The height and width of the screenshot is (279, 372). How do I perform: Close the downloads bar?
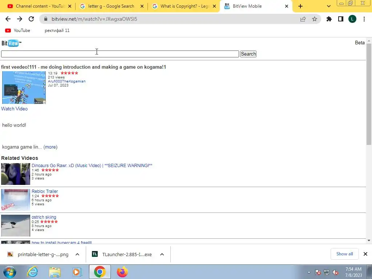[x=365, y=254]
